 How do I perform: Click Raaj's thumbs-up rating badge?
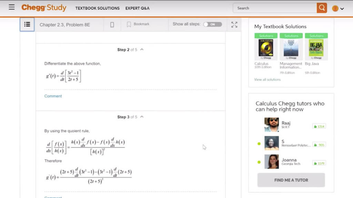[x=318, y=126]
